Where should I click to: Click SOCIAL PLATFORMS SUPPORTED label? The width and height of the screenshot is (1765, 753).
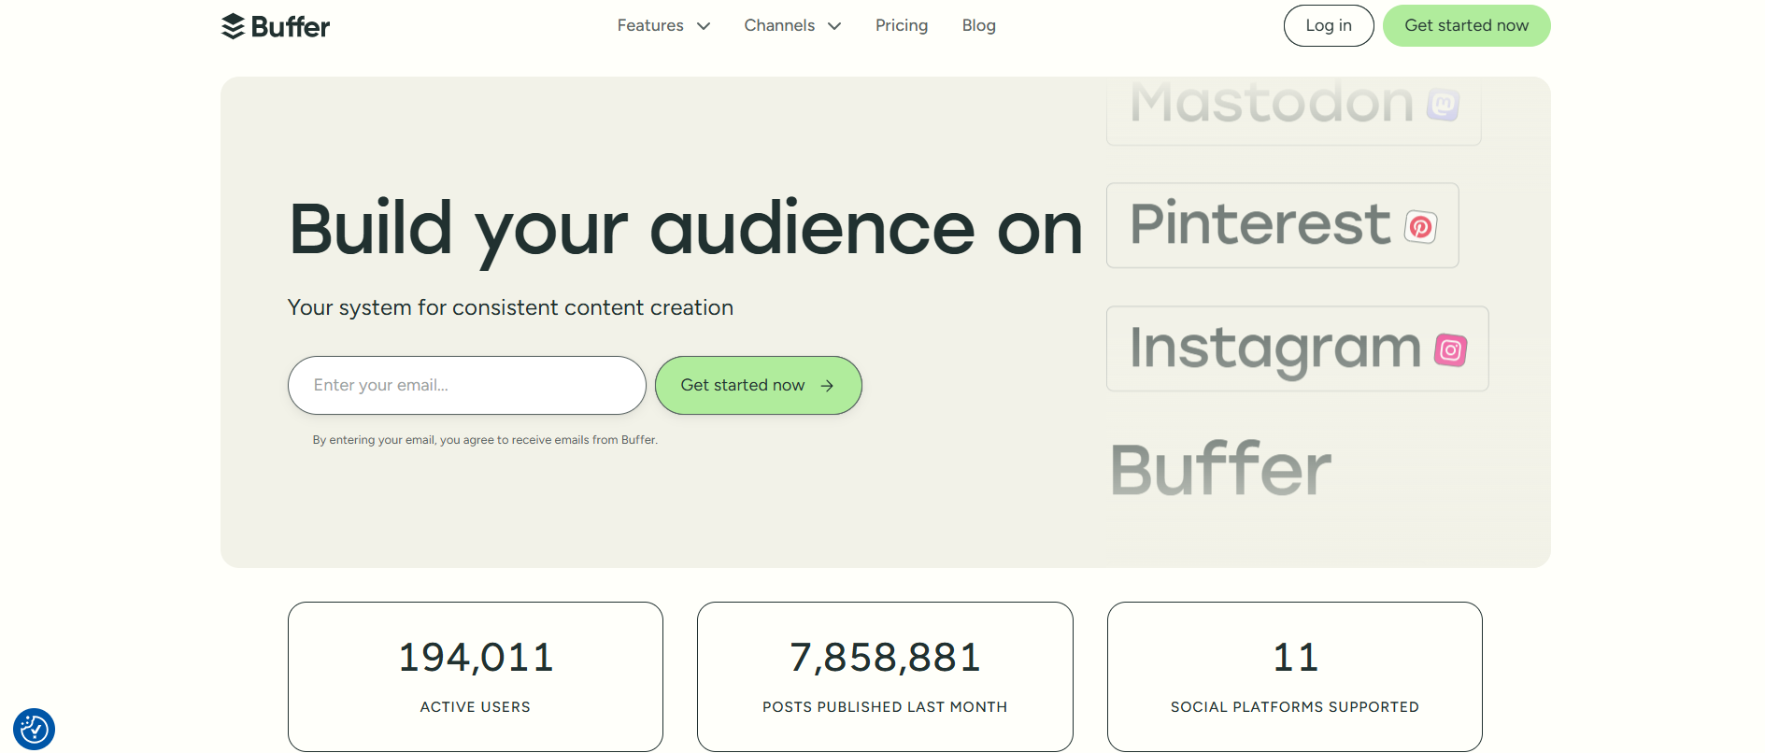pos(1295,707)
